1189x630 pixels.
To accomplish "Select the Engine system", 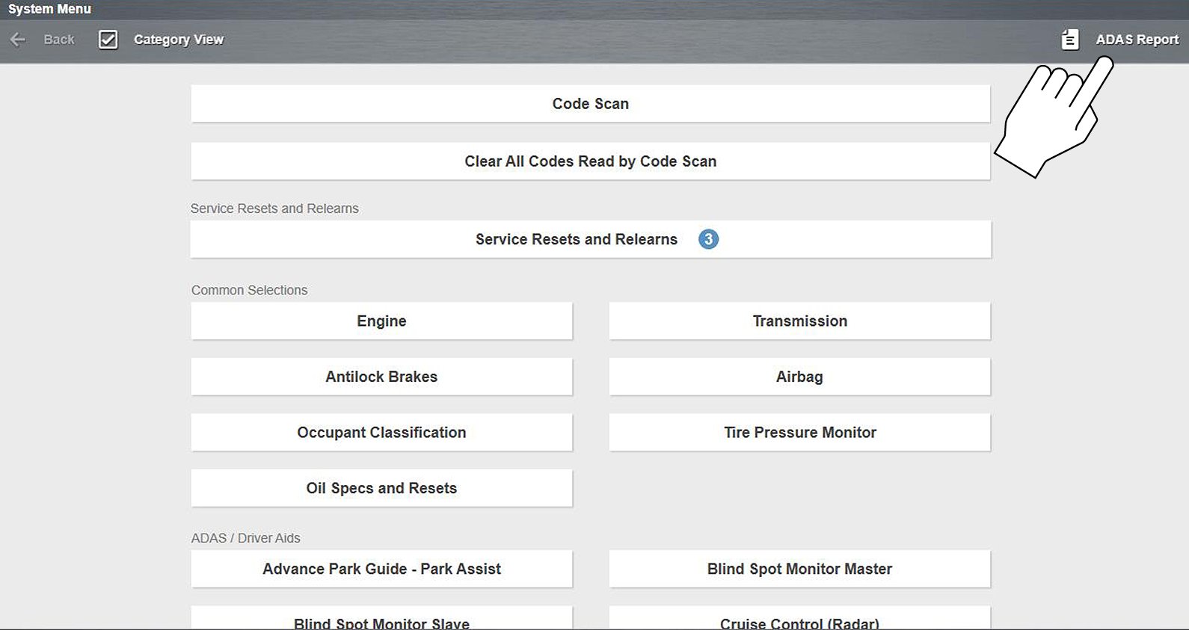I will (x=381, y=321).
